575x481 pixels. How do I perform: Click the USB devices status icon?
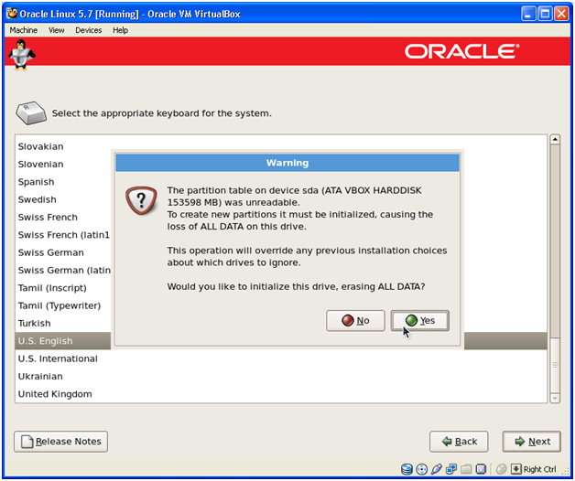[437, 469]
